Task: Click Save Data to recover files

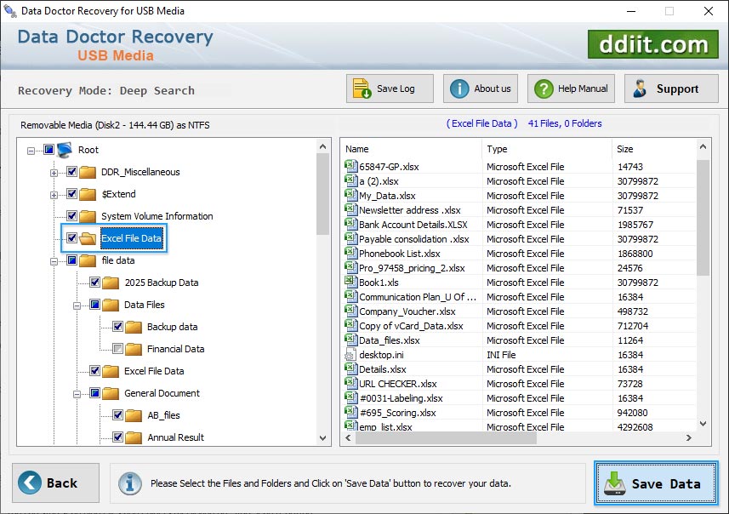Action: 656,483
